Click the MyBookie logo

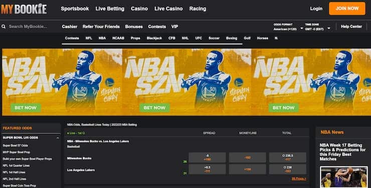pyautogui.click(x=24, y=9)
